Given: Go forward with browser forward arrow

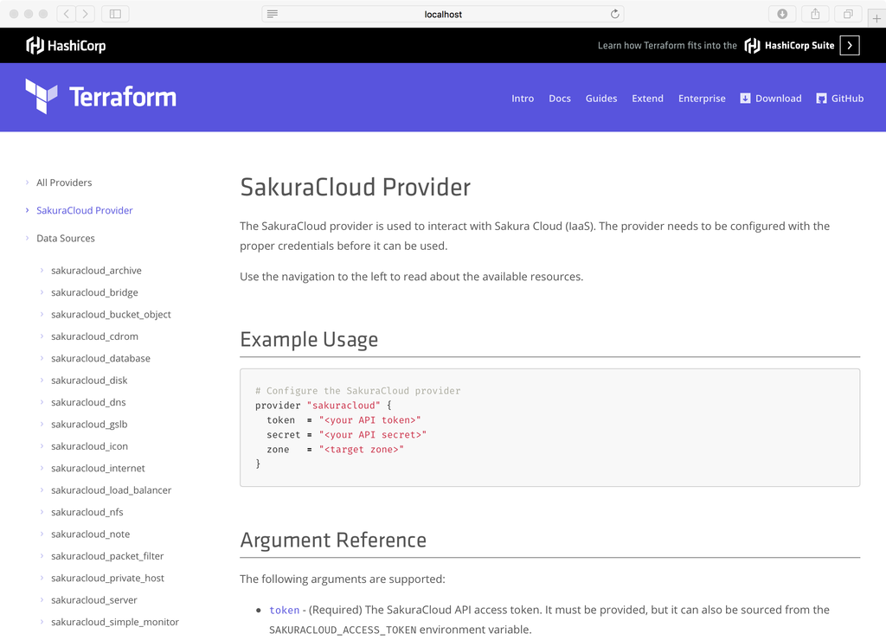Looking at the screenshot, I should click(85, 14).
